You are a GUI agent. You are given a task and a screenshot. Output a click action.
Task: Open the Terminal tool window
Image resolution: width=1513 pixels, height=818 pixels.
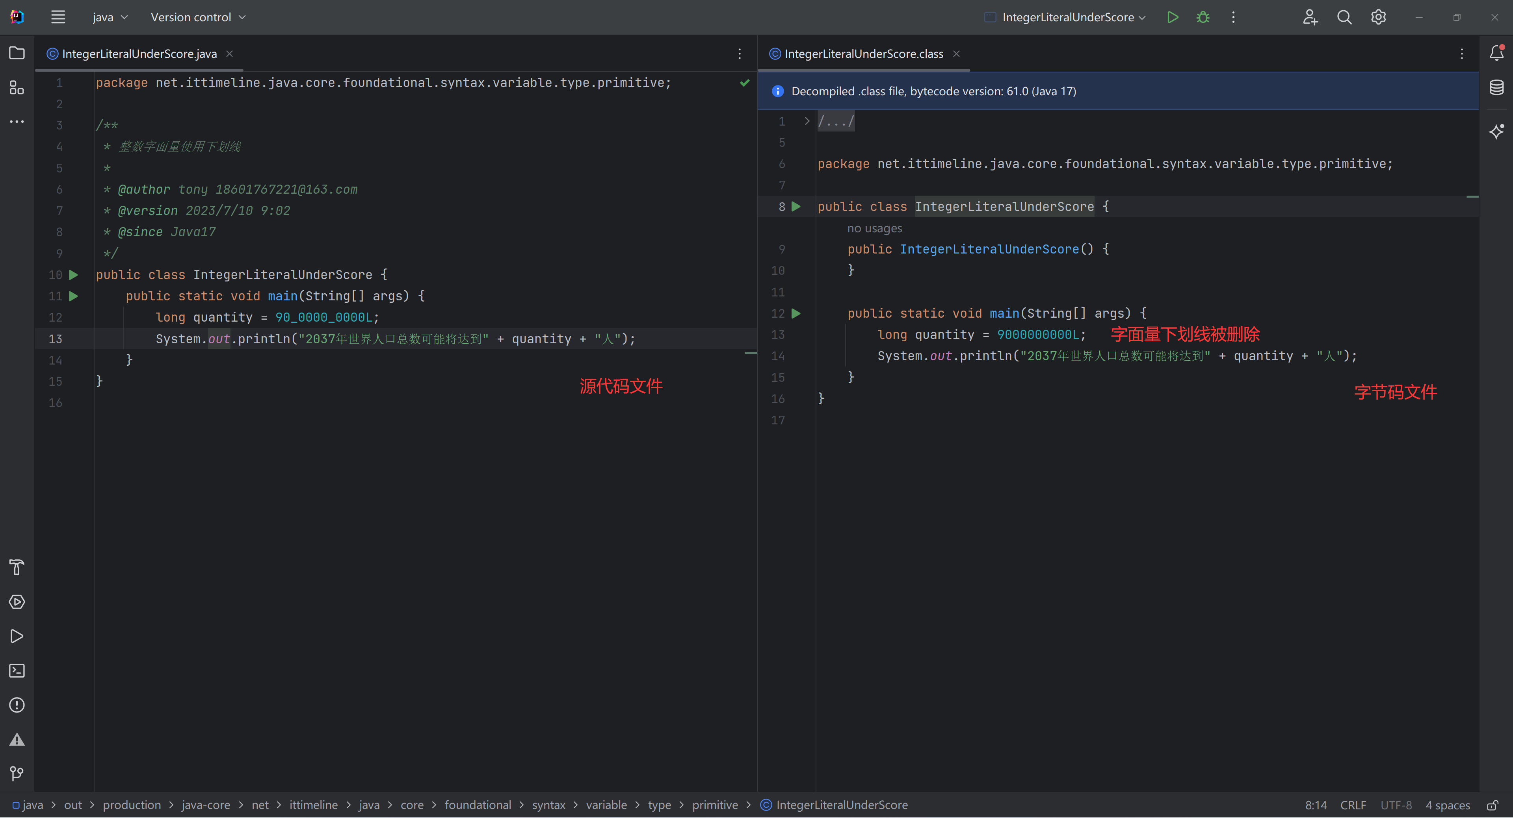tap(17, 671)
